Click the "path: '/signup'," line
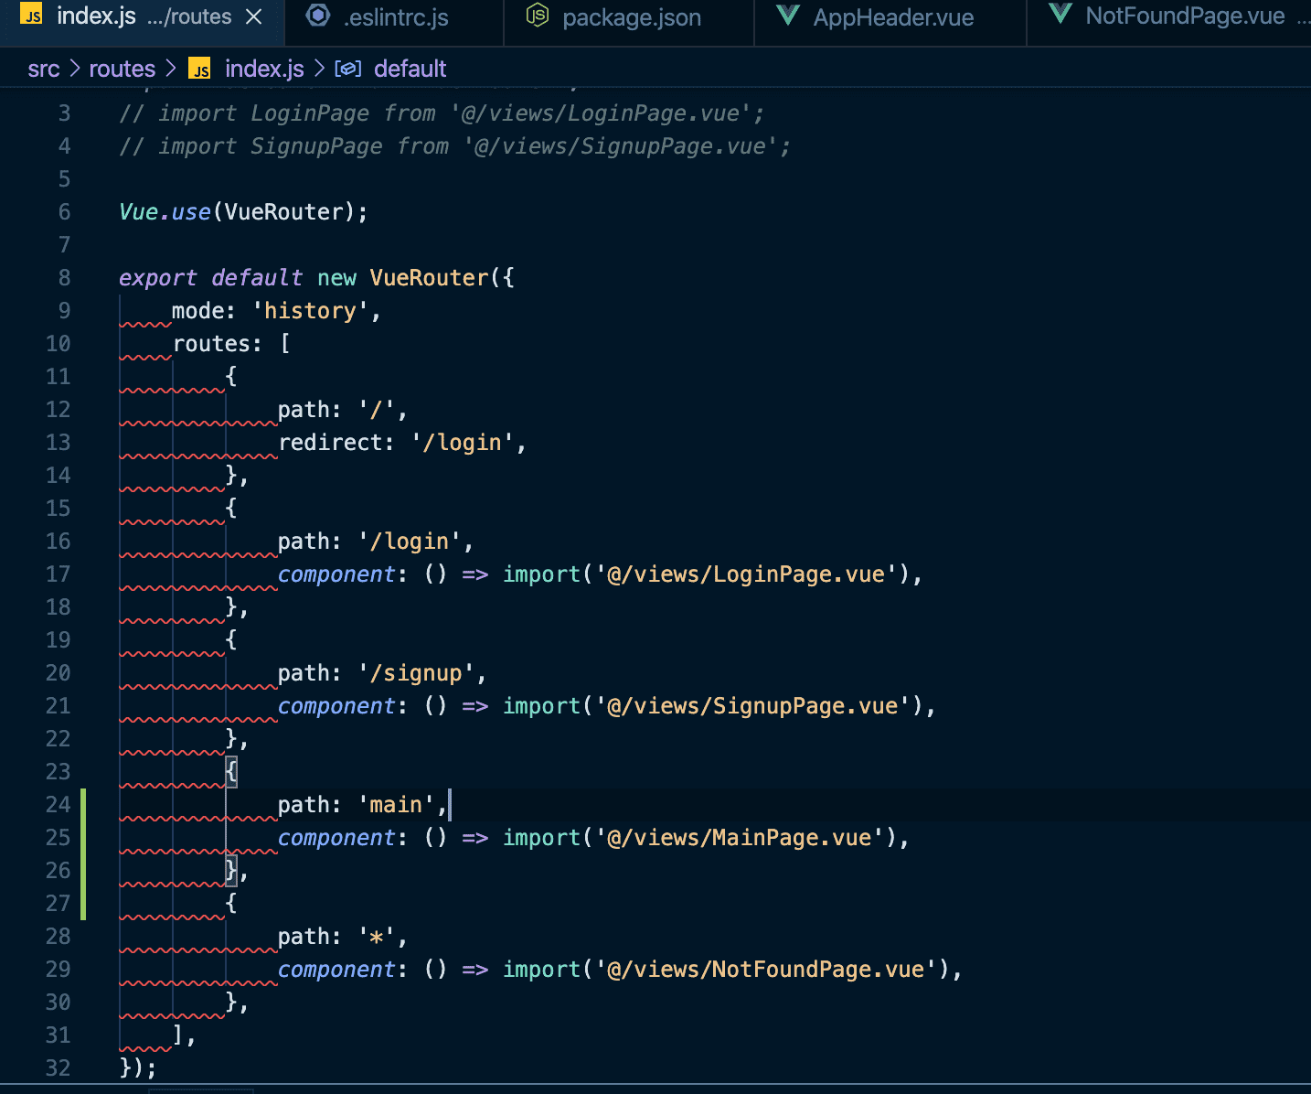Image resolution: width=1311 pixels, height=1094 pixels. click(x=382, y=673)
